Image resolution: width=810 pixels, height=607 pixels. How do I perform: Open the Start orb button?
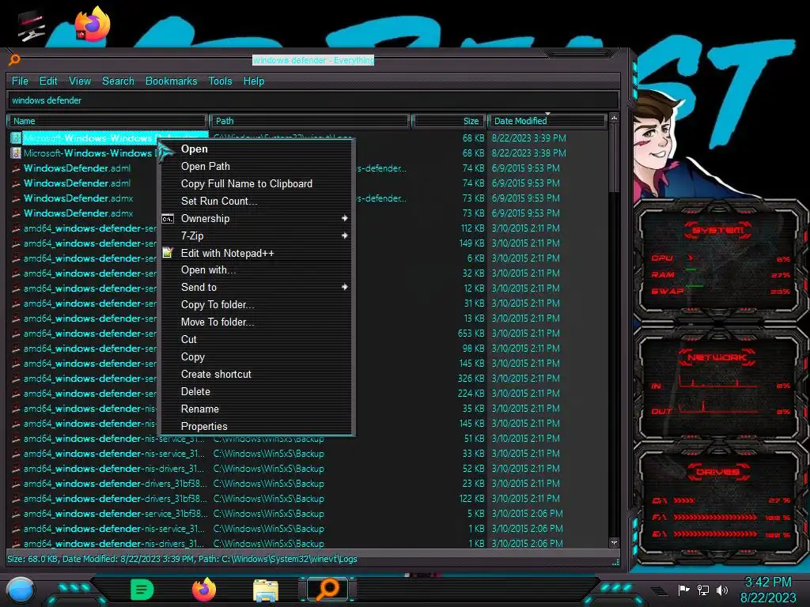[x=20, y=590]
